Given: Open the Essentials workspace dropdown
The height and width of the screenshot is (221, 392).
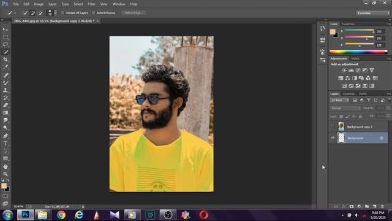Looking at the screenshot, I should click(373, 13).
